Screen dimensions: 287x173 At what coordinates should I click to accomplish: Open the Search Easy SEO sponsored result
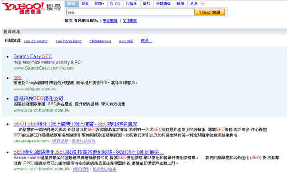(x=33, y=56)
